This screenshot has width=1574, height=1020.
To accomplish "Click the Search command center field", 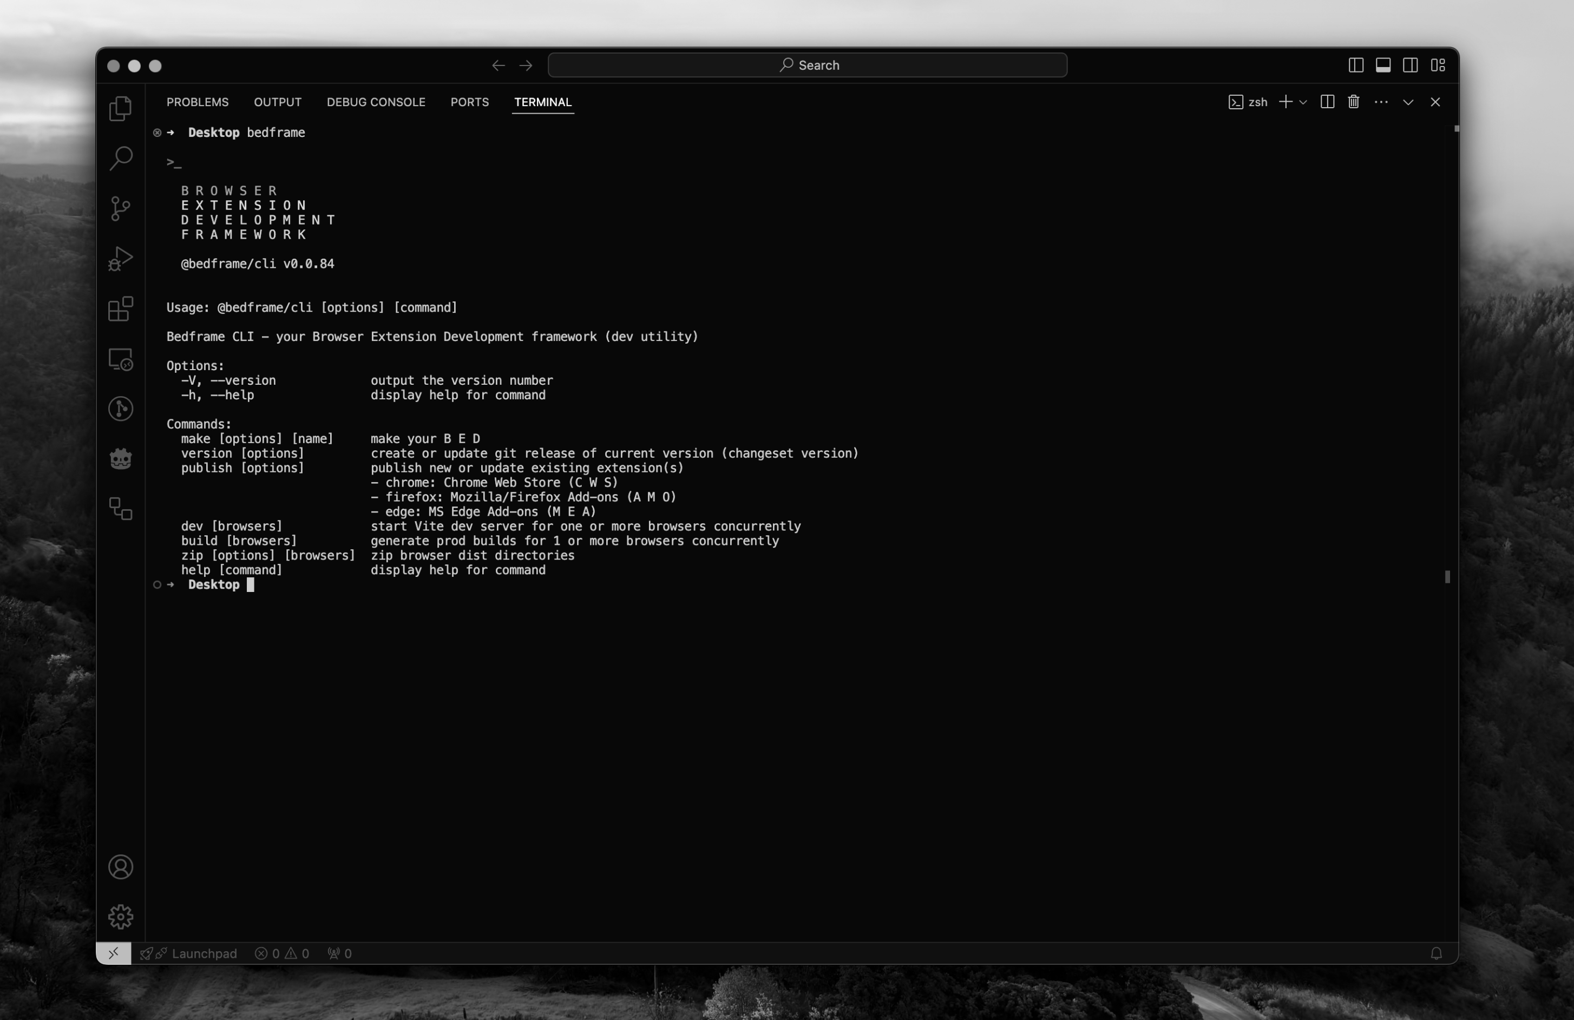I will (x=808, y=65).
